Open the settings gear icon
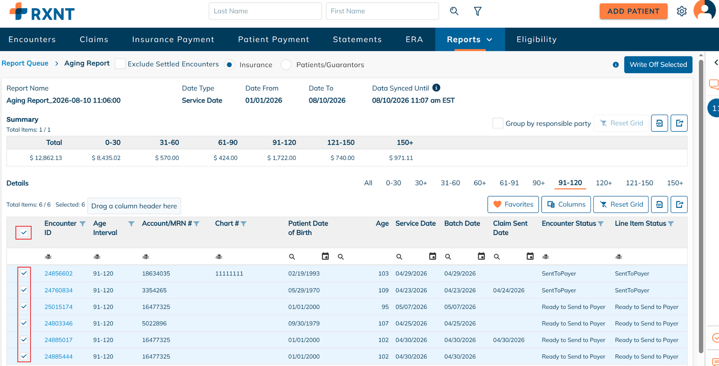 pos(681,11)
